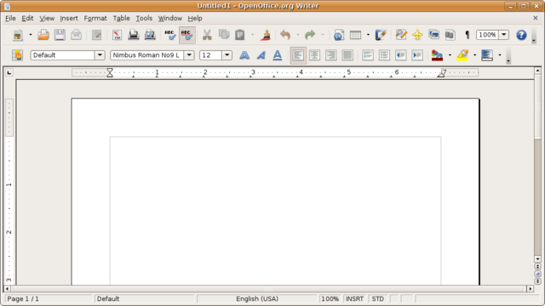The height and width of the screenshot is (306, 545).
Task: Align text left
Action: [x=298, y=55]
